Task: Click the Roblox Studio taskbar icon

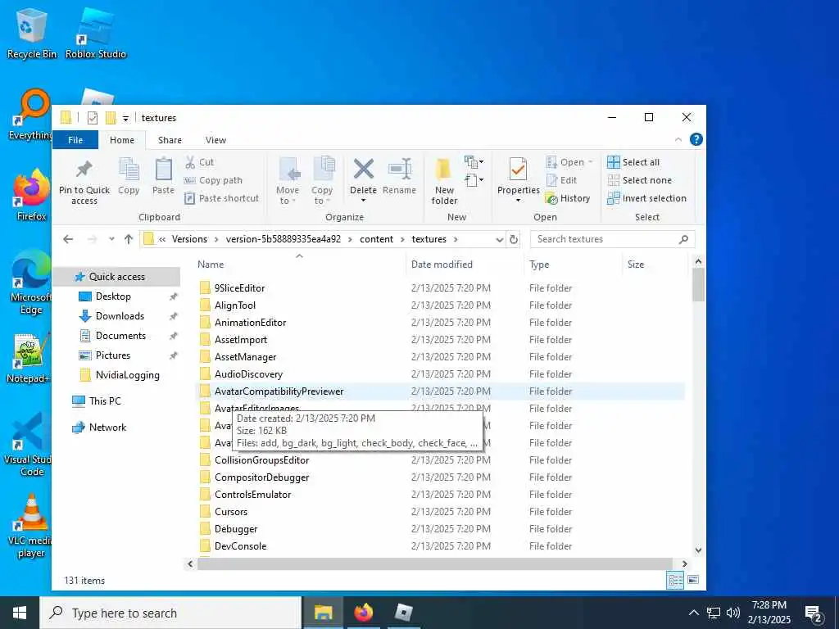Action: pos(403,613)
